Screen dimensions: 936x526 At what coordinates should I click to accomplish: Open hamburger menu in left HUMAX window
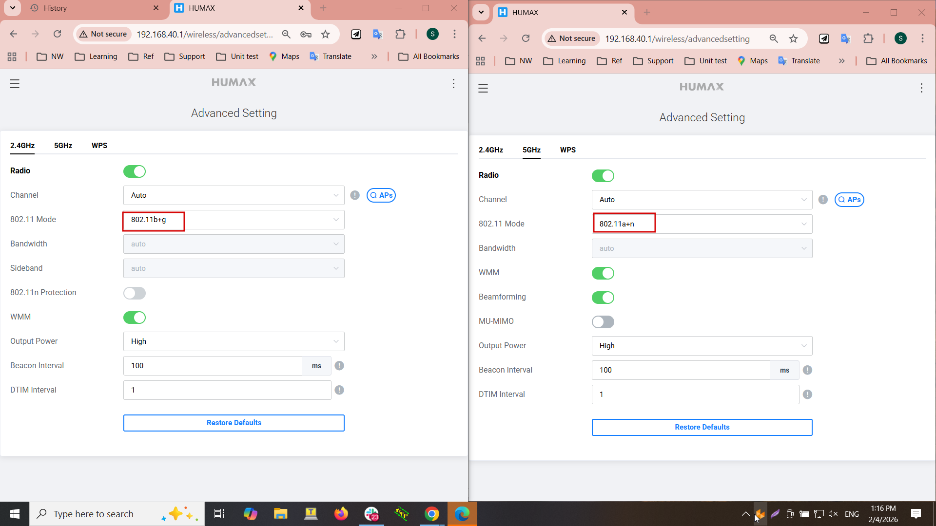(15, 84)
